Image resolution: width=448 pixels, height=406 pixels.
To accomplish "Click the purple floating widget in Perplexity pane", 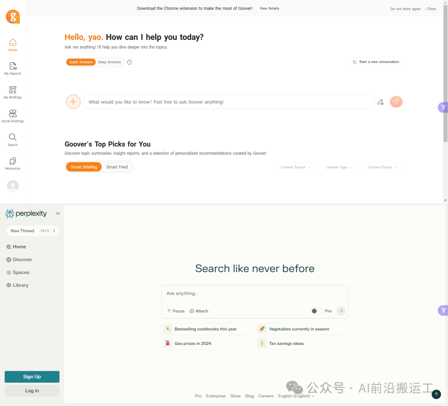I will point(443,310).
